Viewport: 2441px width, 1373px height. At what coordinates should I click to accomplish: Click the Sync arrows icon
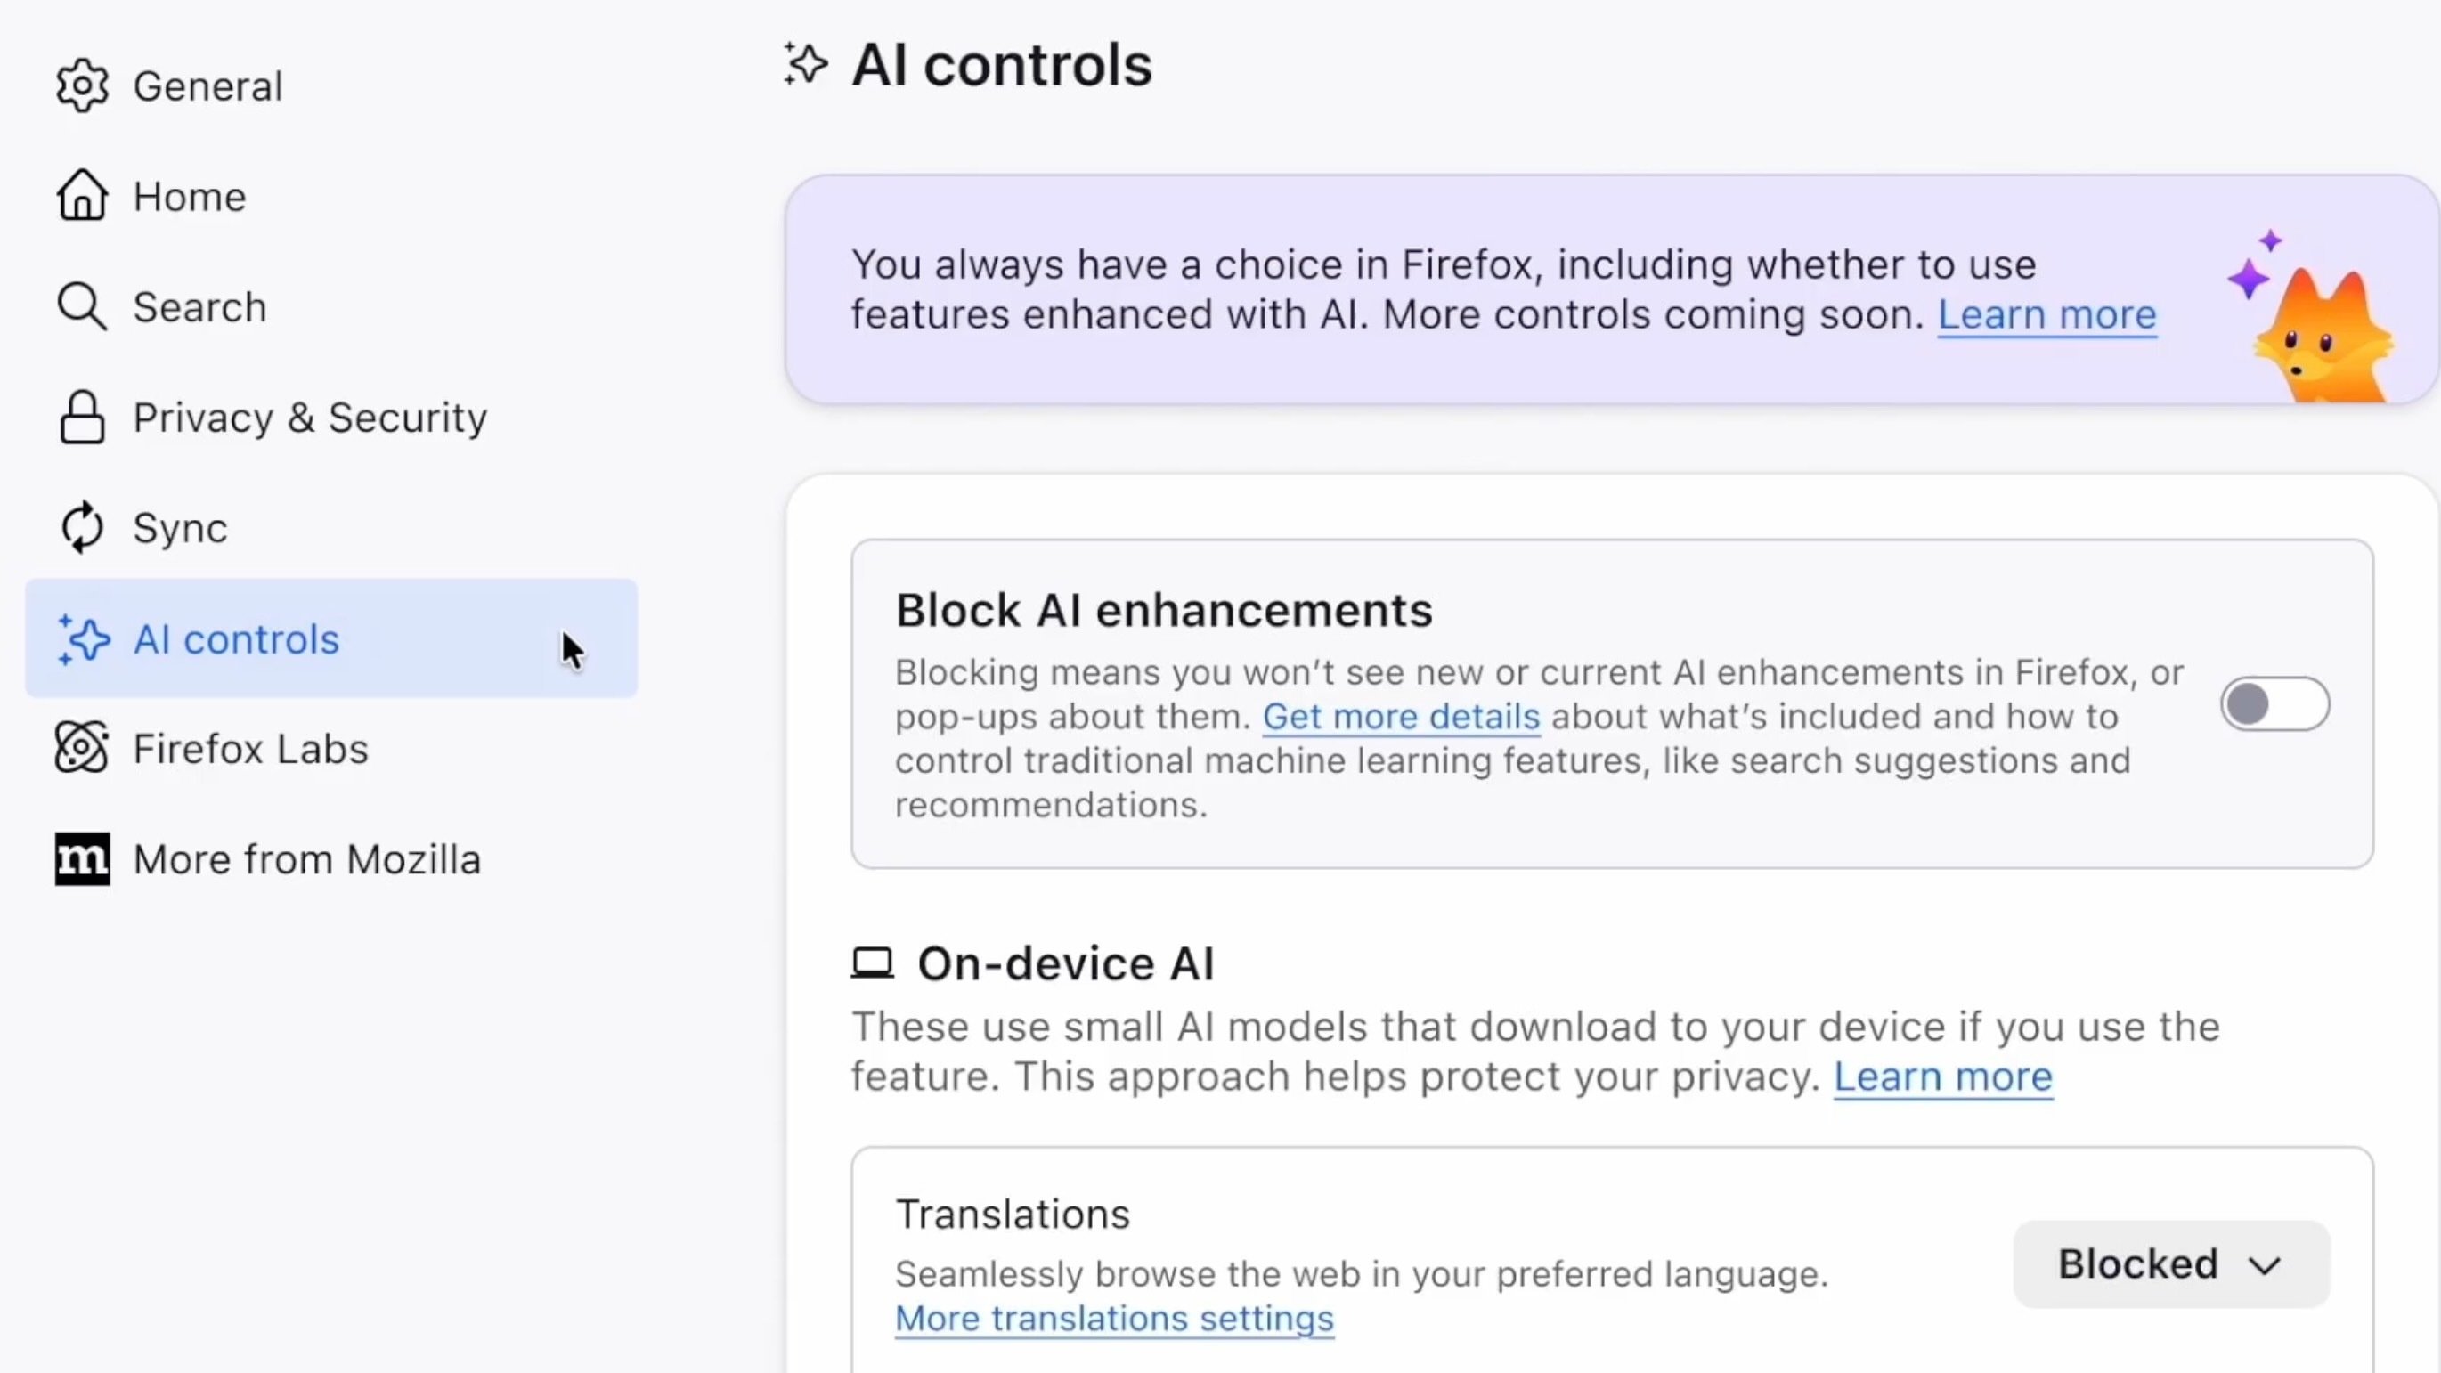(83, 528)
